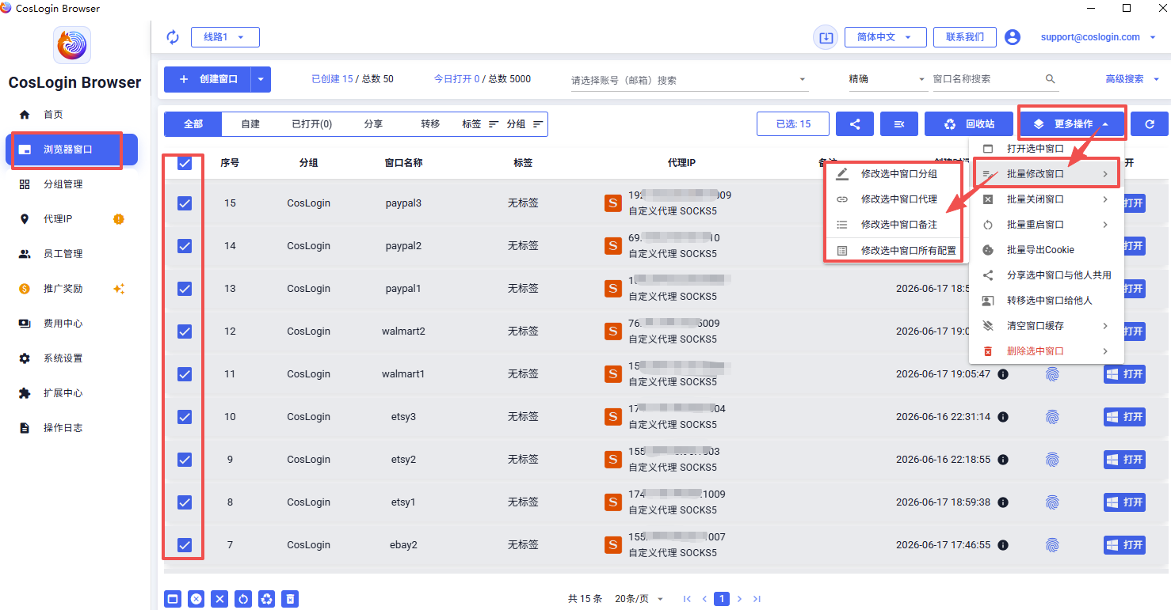
Task: Uncheck the paypal1 row checkbox
Action: pyautogui.click(x=185, y=289)
